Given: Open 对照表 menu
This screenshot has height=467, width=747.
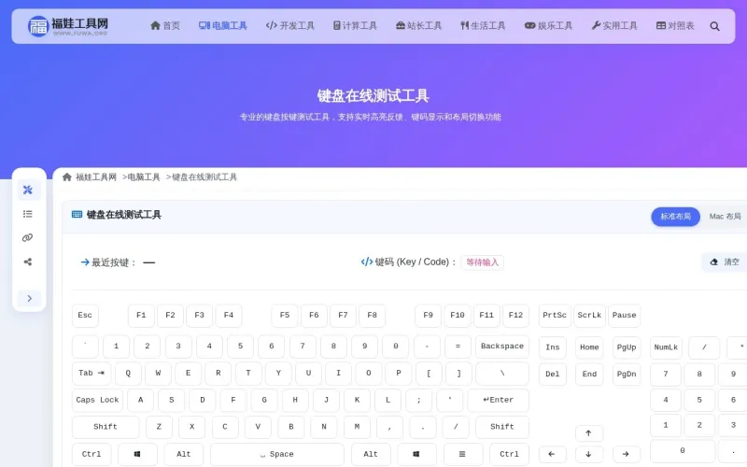Looking at the screenshot, I should pyautogui.click(x=675, y=26).
